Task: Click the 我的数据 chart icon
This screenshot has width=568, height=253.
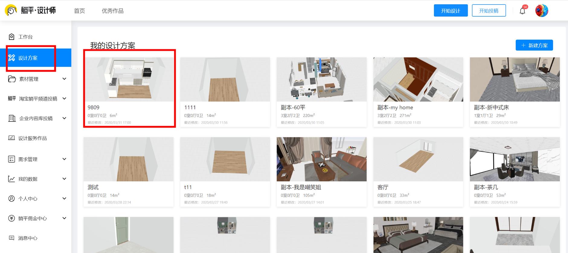Action: (x=11, y=179)
